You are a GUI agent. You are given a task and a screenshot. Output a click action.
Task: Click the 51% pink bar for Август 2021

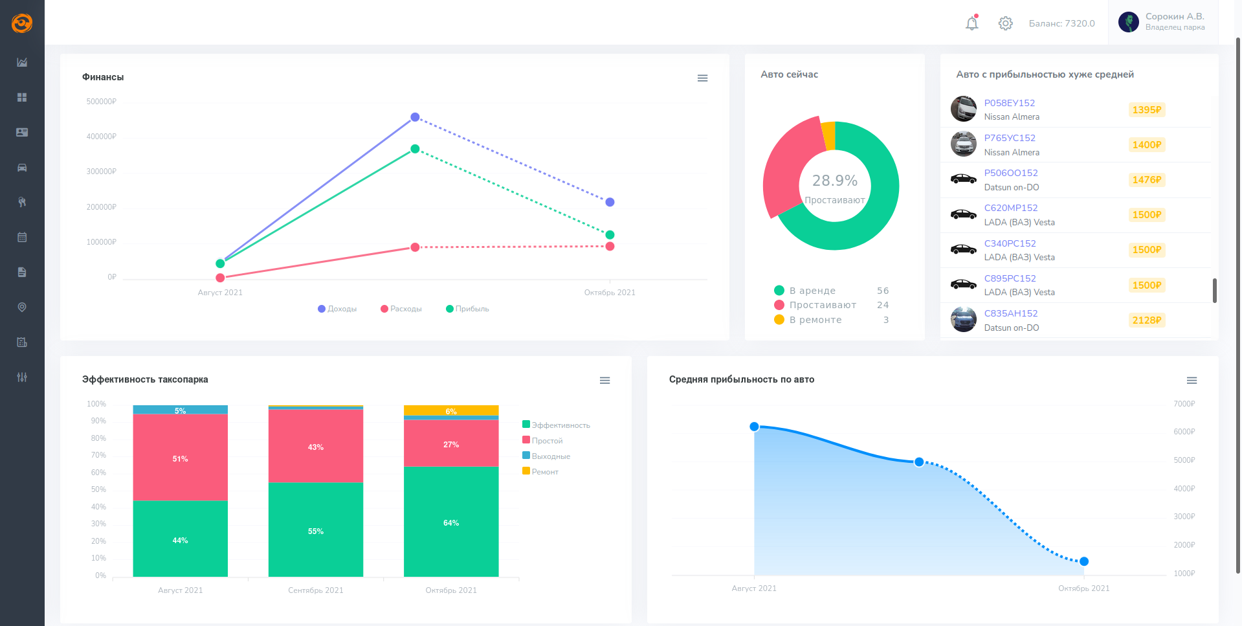pyautogui.click(x=180, y=458)
